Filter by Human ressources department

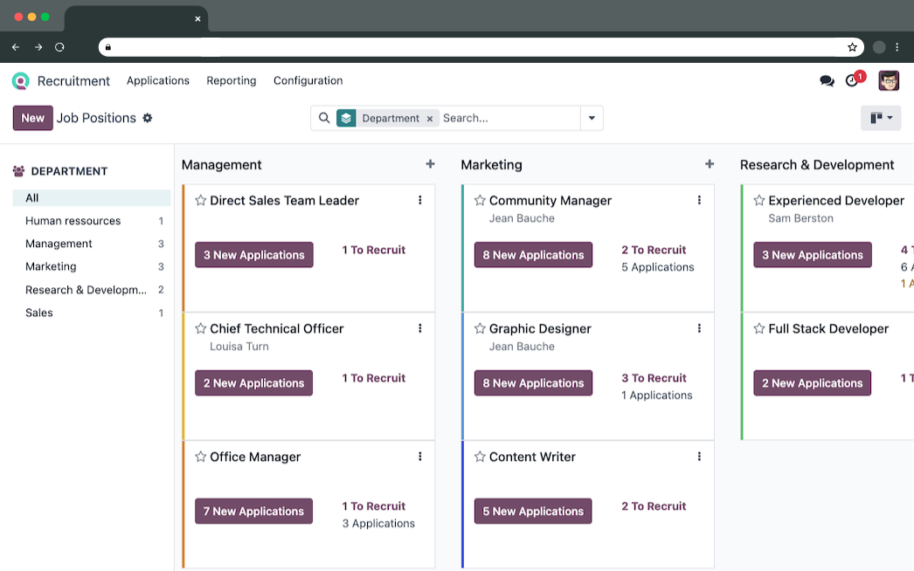pyautogui.click(x=73, y=221)
